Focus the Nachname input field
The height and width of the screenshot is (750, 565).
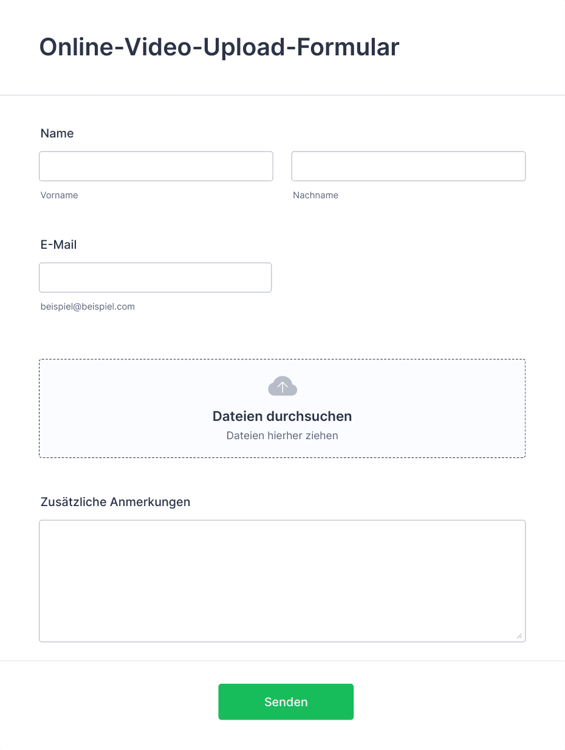408,166
